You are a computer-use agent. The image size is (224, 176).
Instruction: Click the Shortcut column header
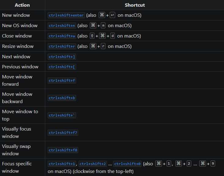[x=134, y=5]
